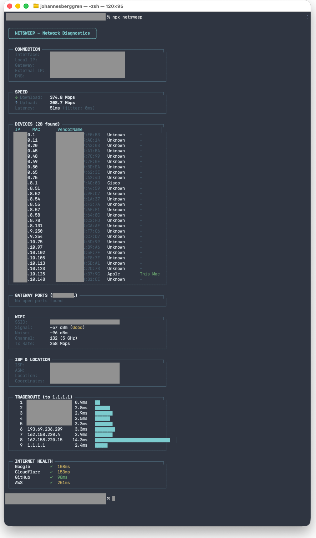The width and height of the screenshot is (316, 538).
Task: Click the 'Apple' vendor entry
Action: pos(114,274)
